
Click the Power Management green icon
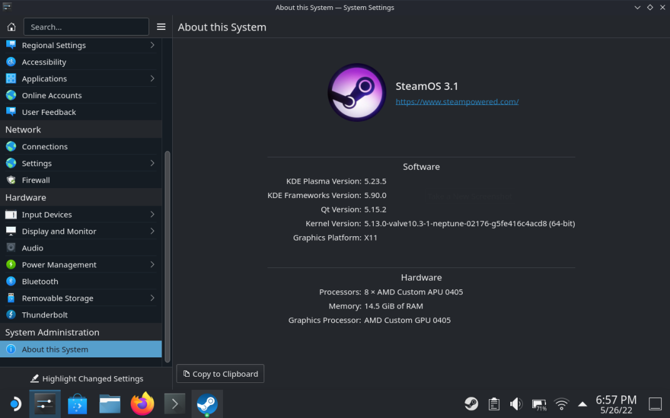tap(11, 264)
